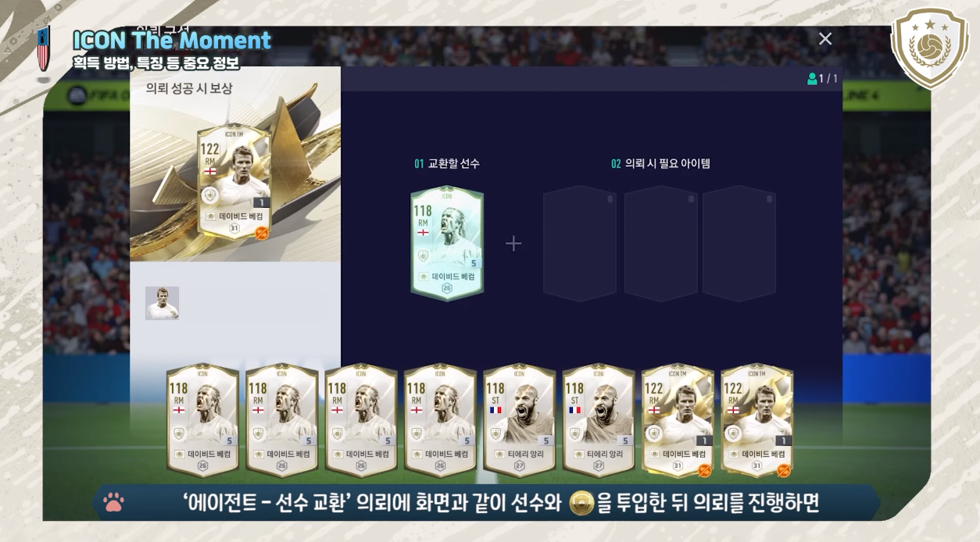This screenshot has height=542, width=980.
Task: Click the third empty required item slot
Action: [739, 243]
